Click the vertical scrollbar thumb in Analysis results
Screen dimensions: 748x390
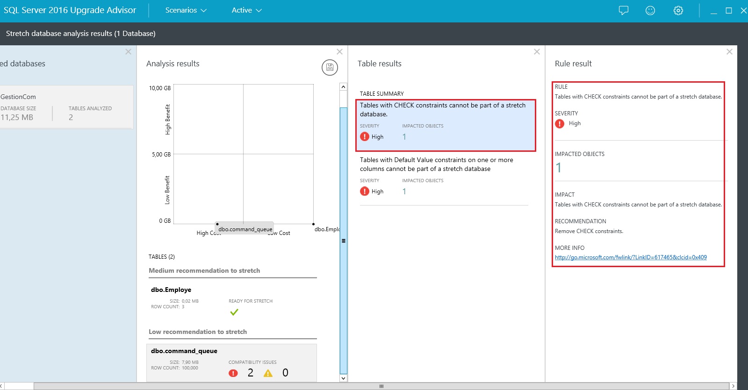(344, 241)
